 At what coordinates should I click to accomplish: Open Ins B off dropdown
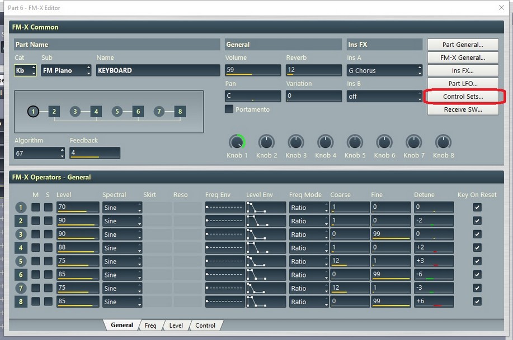[384, 97]
